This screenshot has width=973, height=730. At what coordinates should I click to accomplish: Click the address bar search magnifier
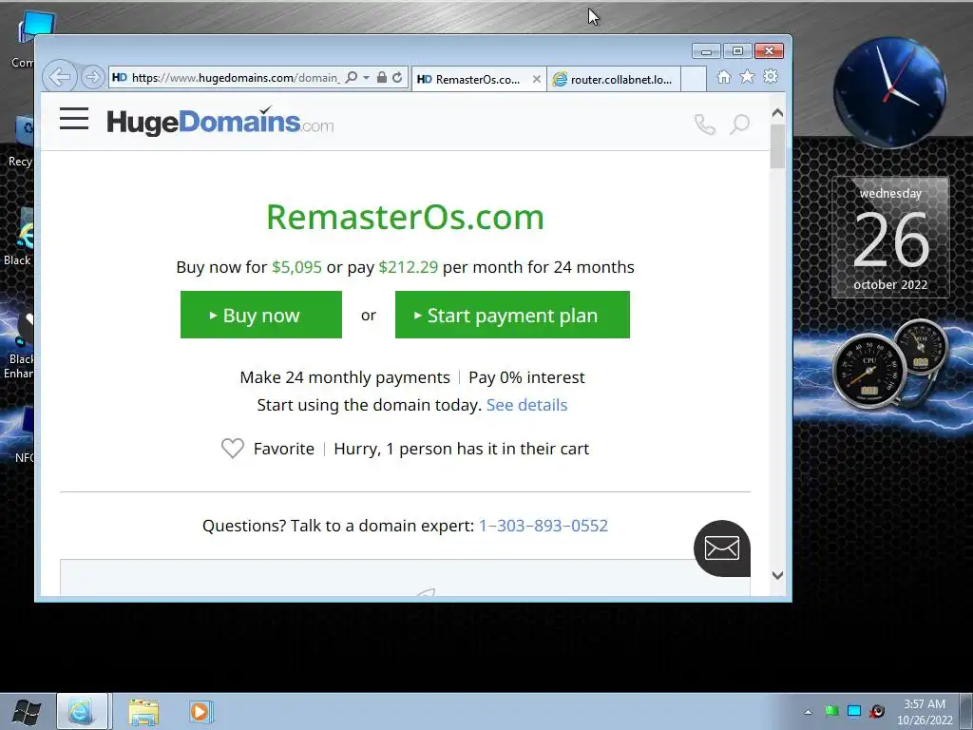click(x=352, y=78)
